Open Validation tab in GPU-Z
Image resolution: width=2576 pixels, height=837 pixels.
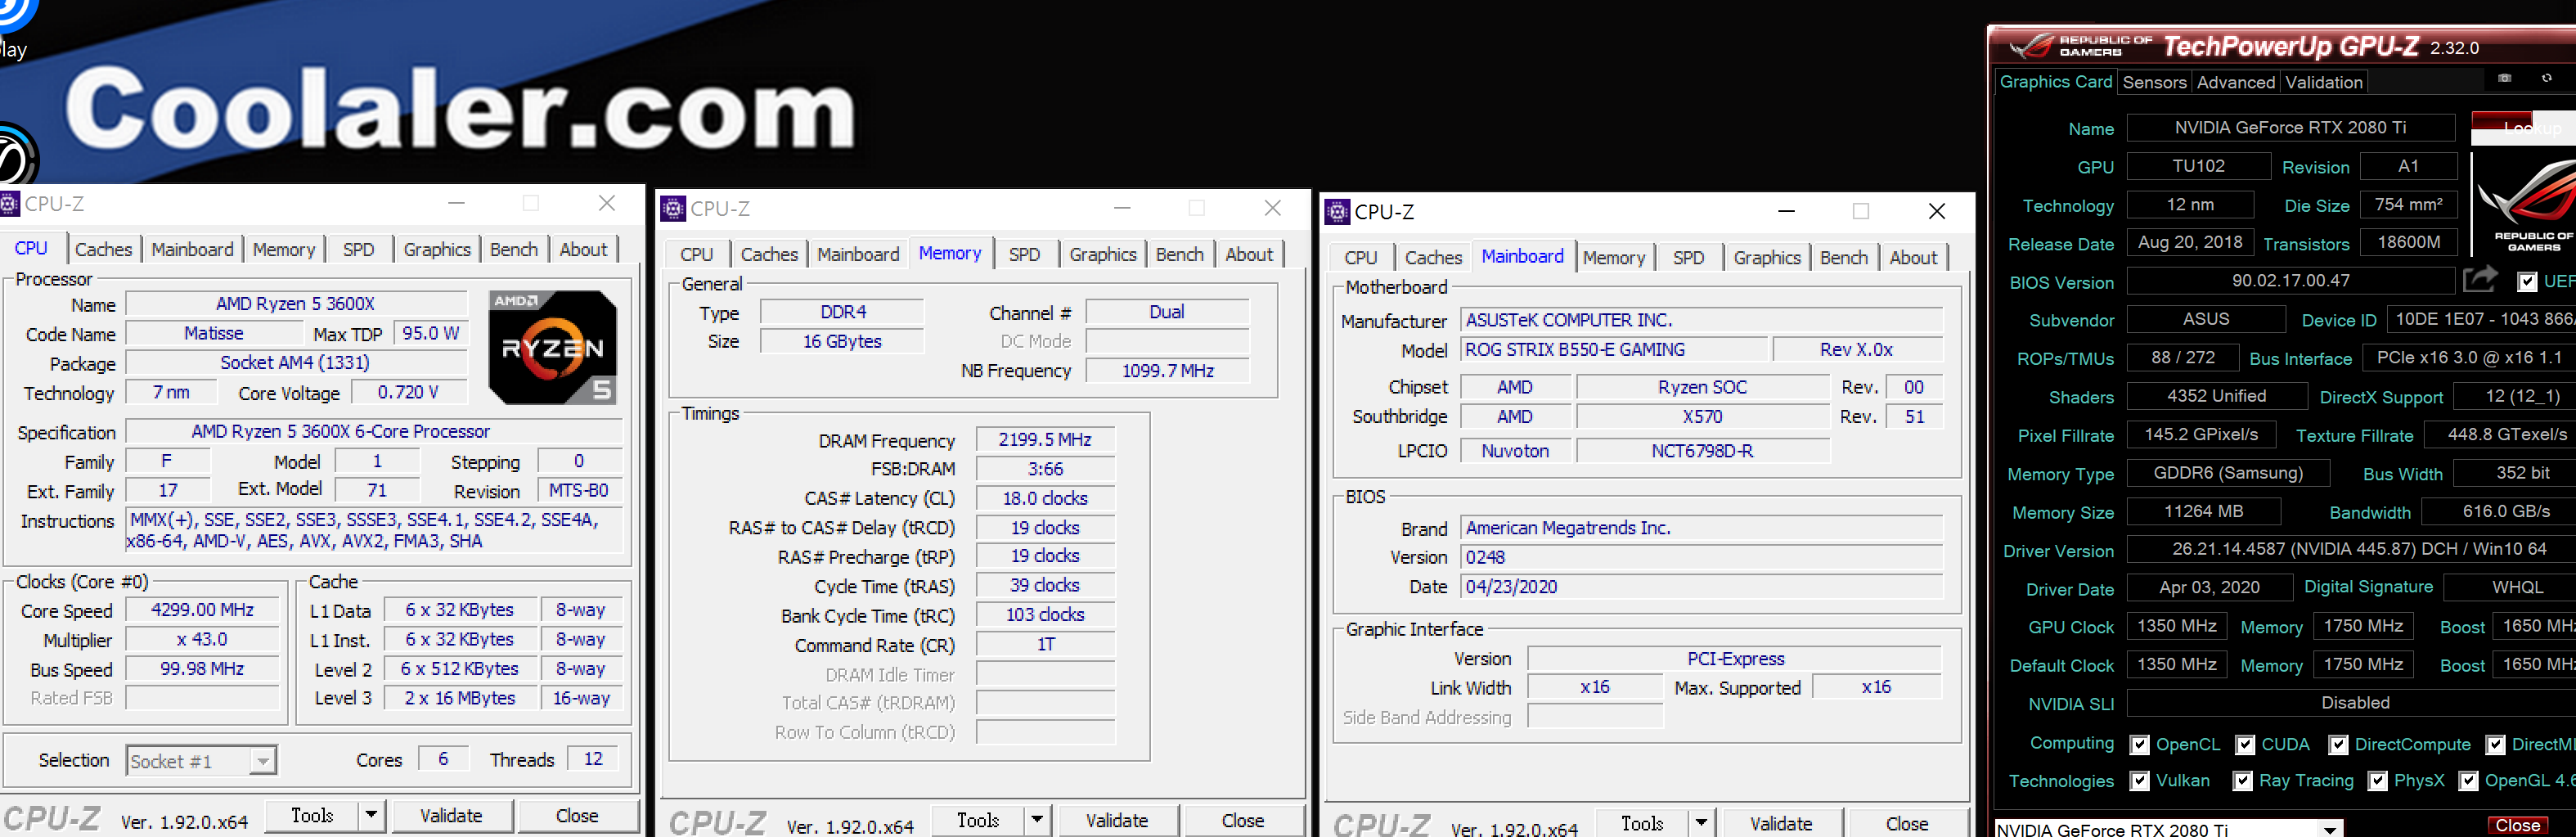pyautogui.click(x=2323, y=82)
